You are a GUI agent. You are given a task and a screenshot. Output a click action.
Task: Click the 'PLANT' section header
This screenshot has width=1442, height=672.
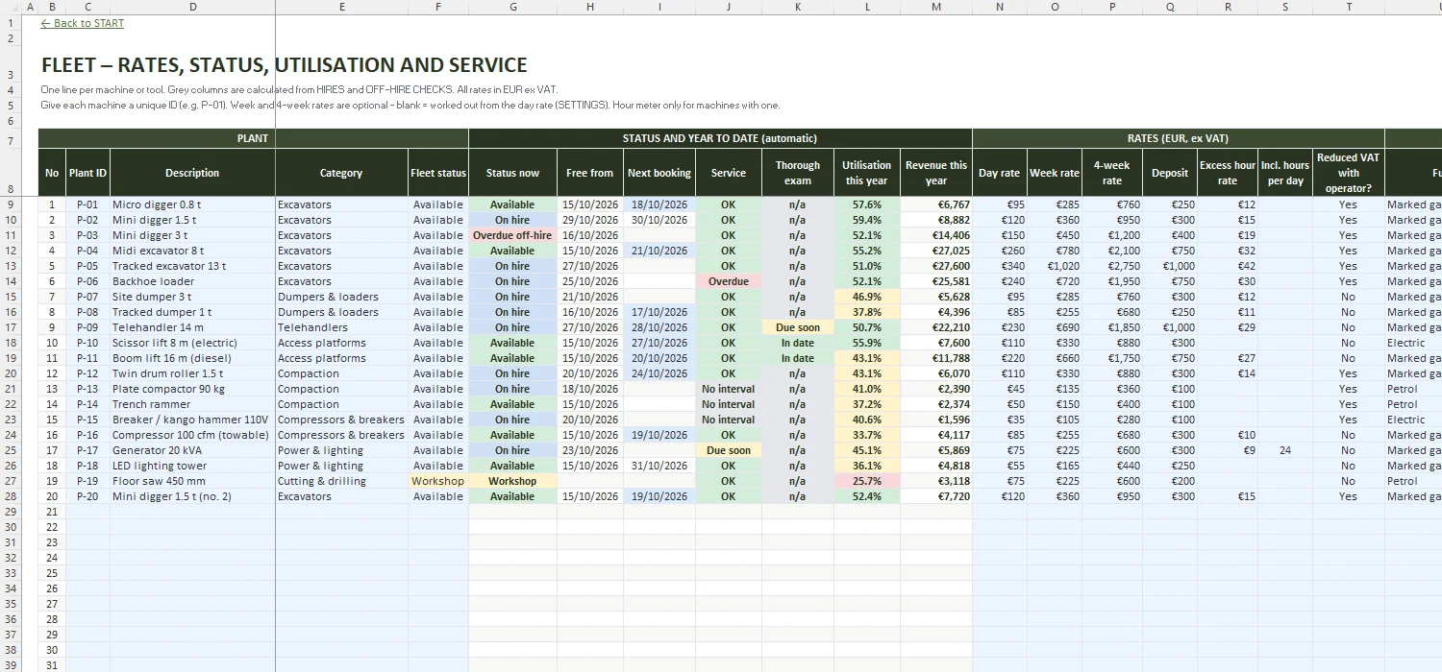(x=253, y=138)
